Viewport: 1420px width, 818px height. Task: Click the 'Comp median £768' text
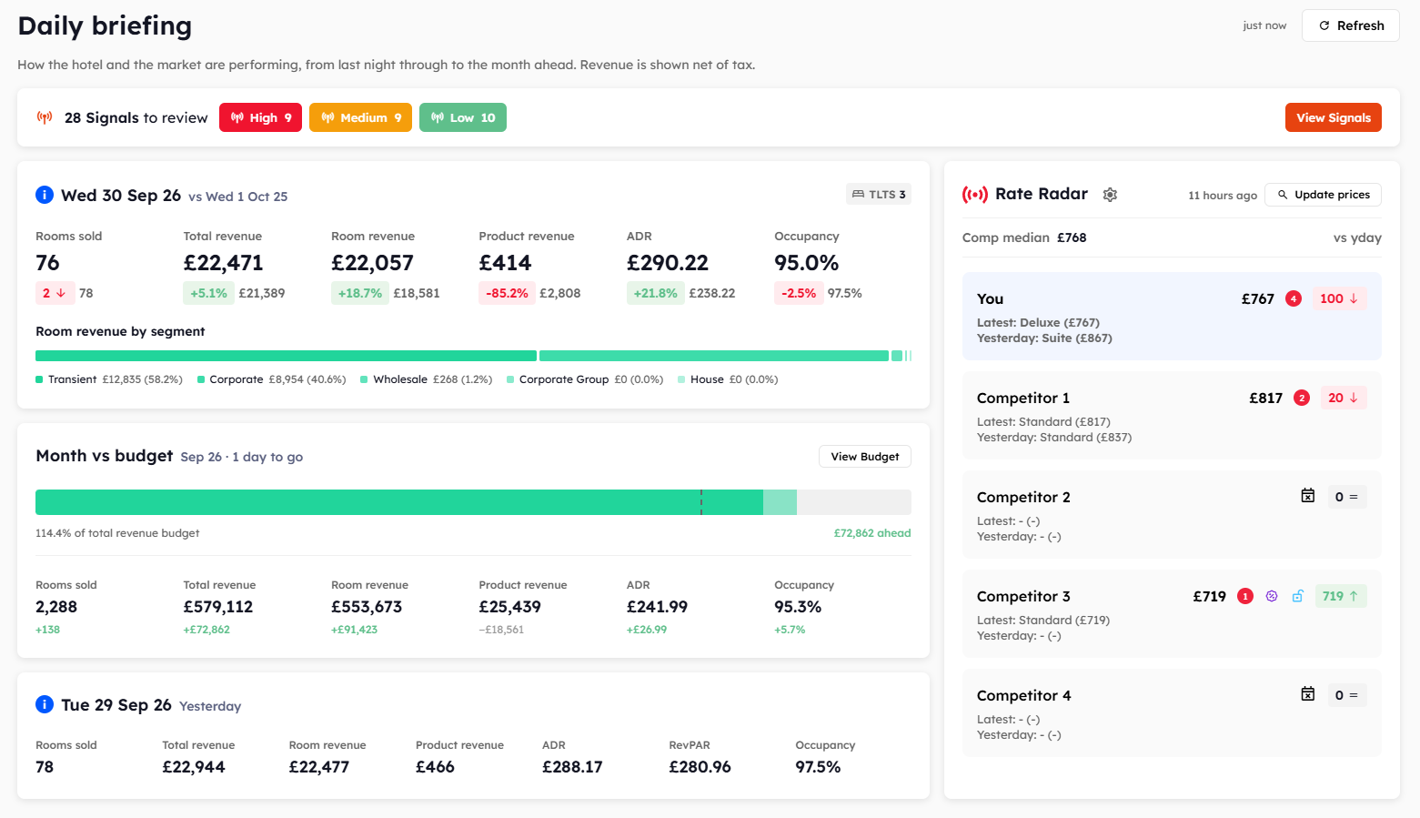(x=1024, y=237)
